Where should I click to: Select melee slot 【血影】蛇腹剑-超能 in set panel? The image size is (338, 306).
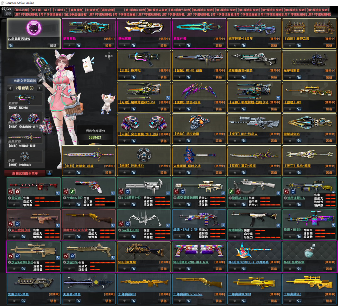pyautogui.click(x=25, y=138)
